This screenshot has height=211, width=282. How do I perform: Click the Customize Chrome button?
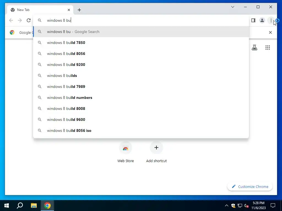(x=250, y=187)
